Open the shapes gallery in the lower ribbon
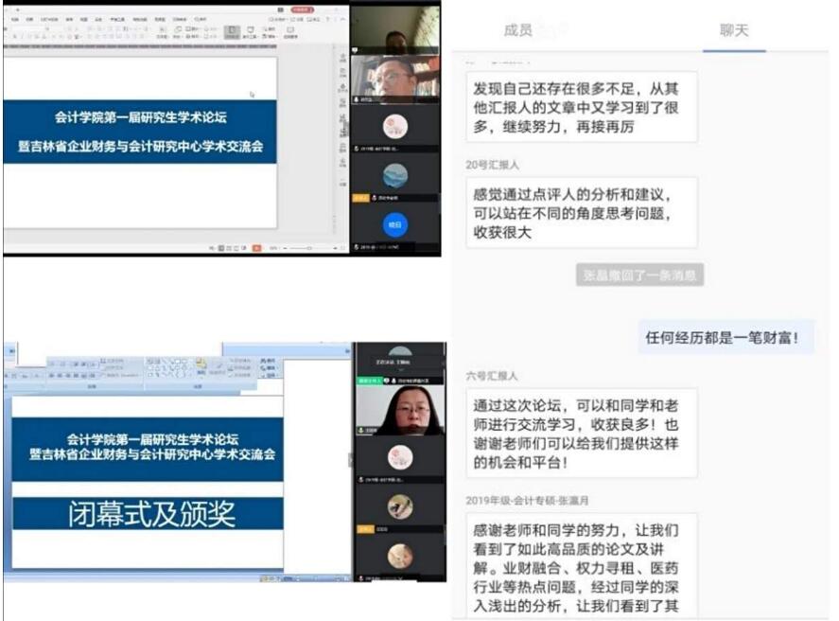Image resolution: width=839 pixels, height=621 pixels. point(166,366)
